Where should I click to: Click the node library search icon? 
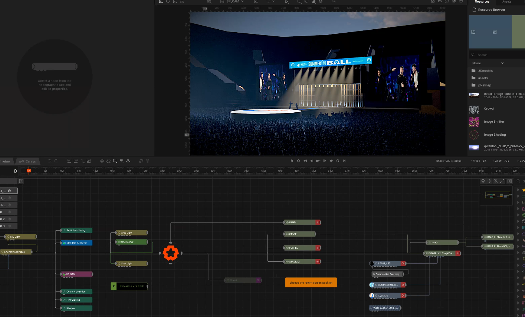518,181
